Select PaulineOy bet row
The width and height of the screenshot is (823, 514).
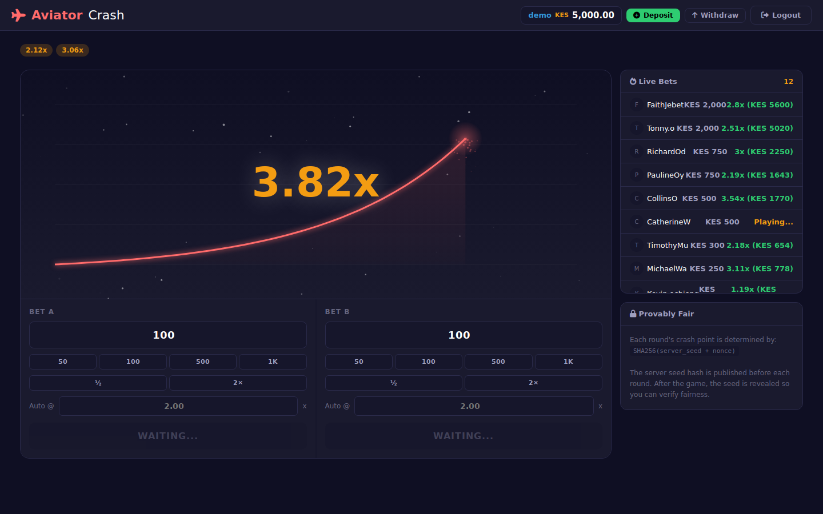tap(712, 175)
